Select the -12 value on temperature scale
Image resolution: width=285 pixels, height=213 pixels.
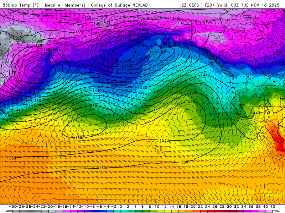pos(78,207)
